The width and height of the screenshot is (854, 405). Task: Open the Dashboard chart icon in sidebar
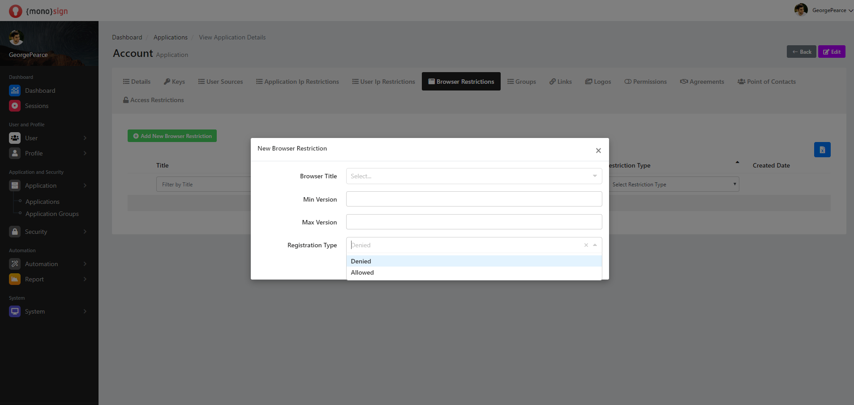point(15,90)
